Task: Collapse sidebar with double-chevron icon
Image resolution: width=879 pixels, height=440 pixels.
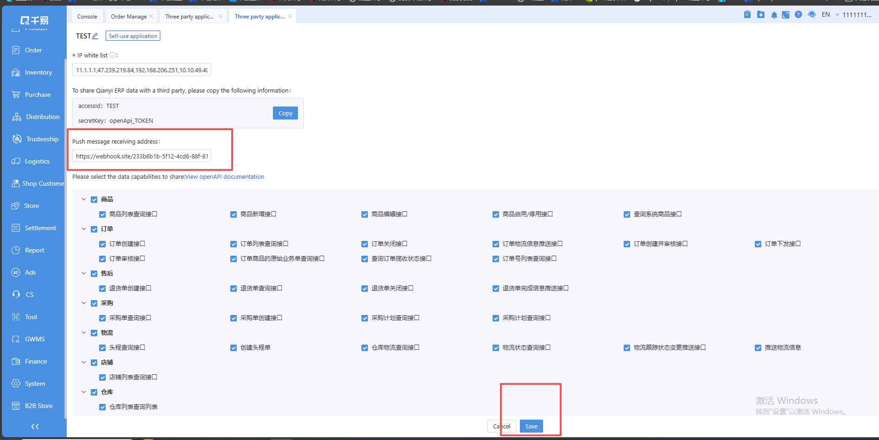Action: click(35, 426)
